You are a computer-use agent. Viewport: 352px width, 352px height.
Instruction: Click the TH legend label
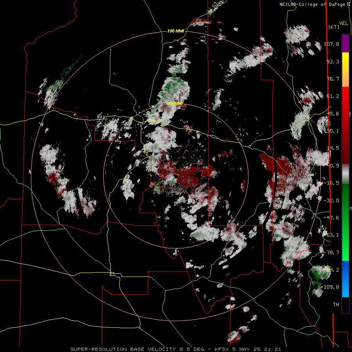pyautogui.click(x=336, y=305)
